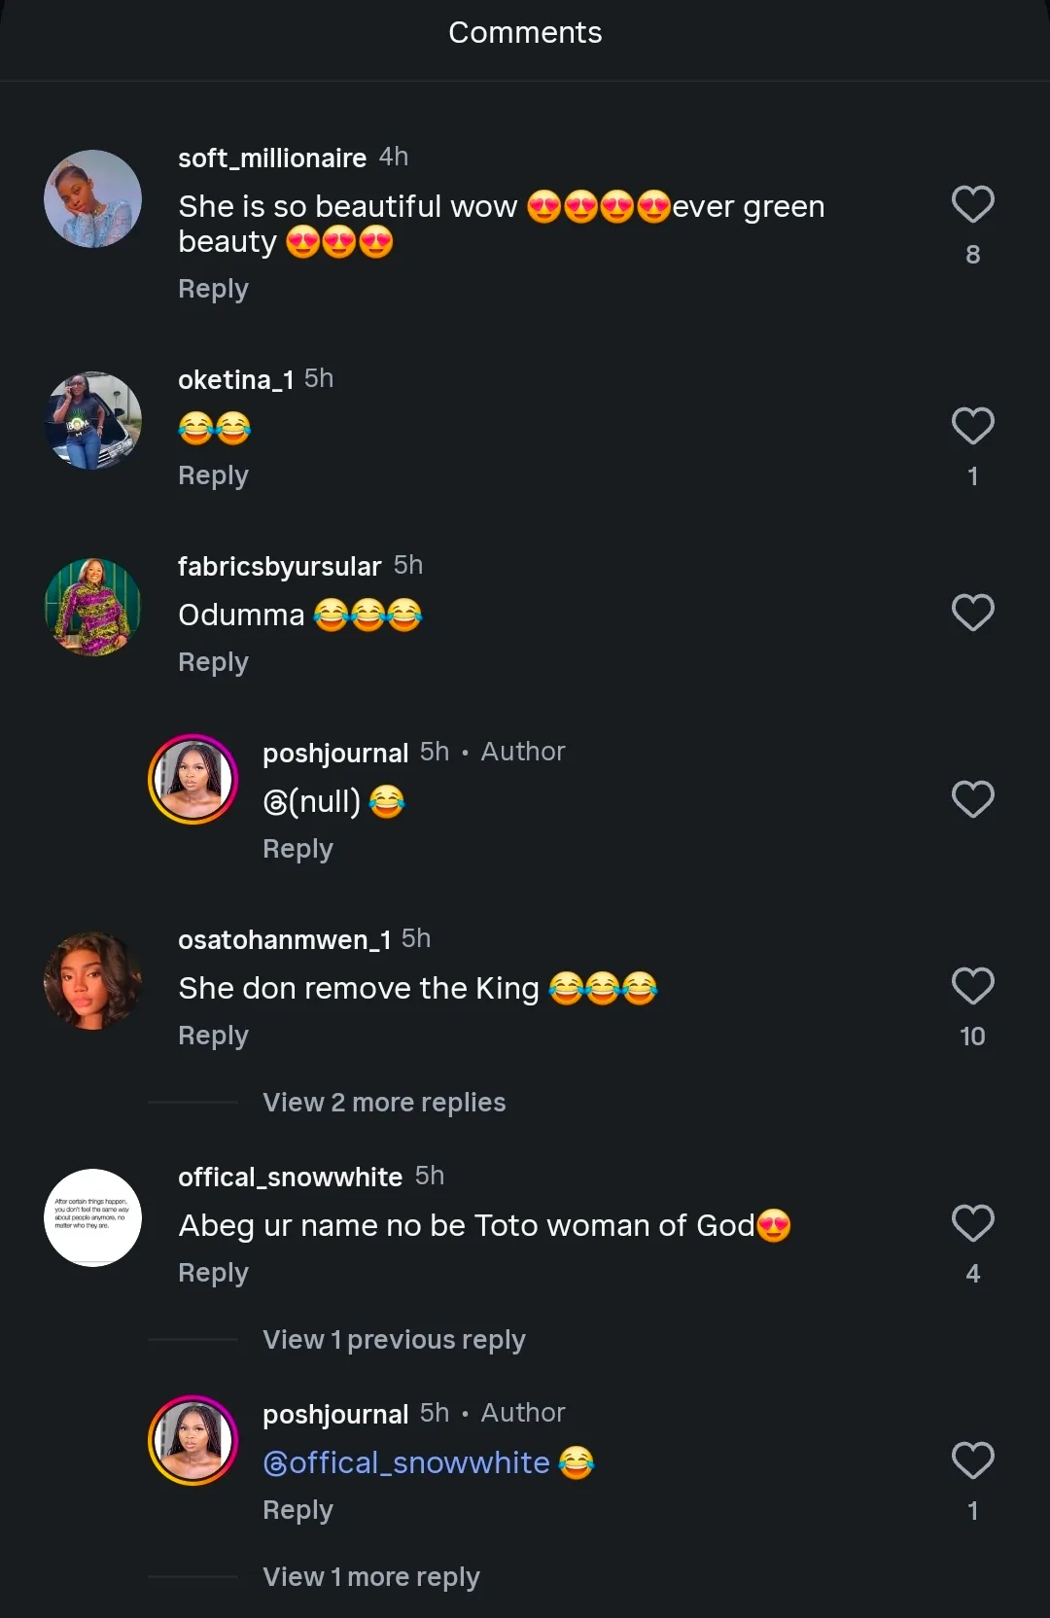1050x1618 pixels.
Task: Reply to osatohanmwen_1's comment
Action: pos(213,1037)
